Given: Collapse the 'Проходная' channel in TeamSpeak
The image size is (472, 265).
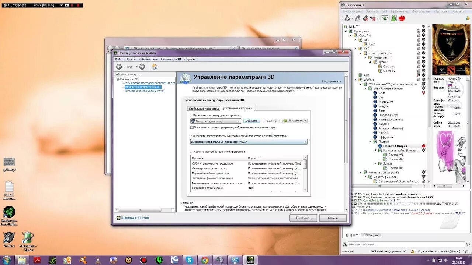Looking at the screenshot, I should click(x=346, y=31).
